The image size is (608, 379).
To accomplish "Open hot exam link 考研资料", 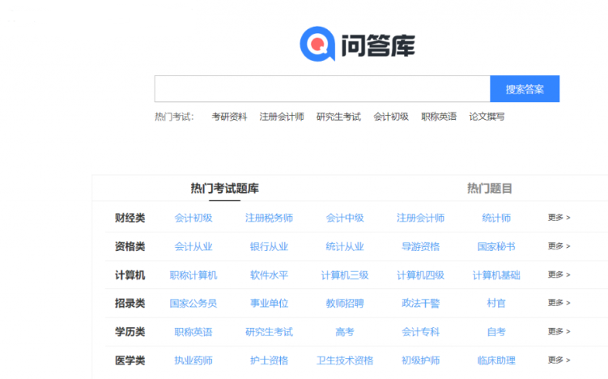I will [229, 117].
